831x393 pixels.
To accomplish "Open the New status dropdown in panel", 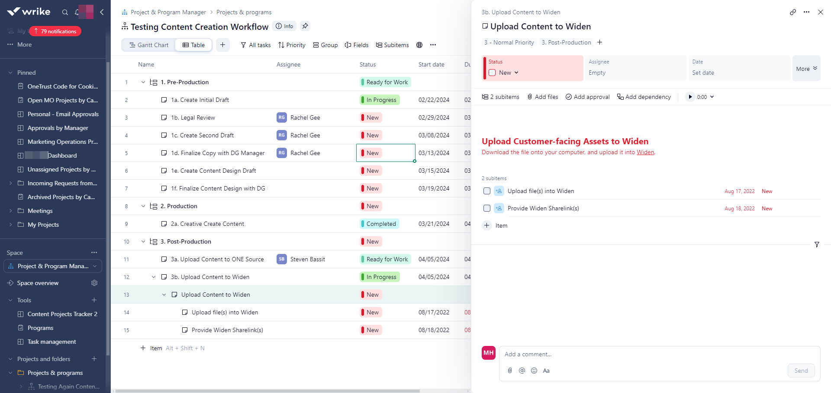I will click(x=509, y=73).
